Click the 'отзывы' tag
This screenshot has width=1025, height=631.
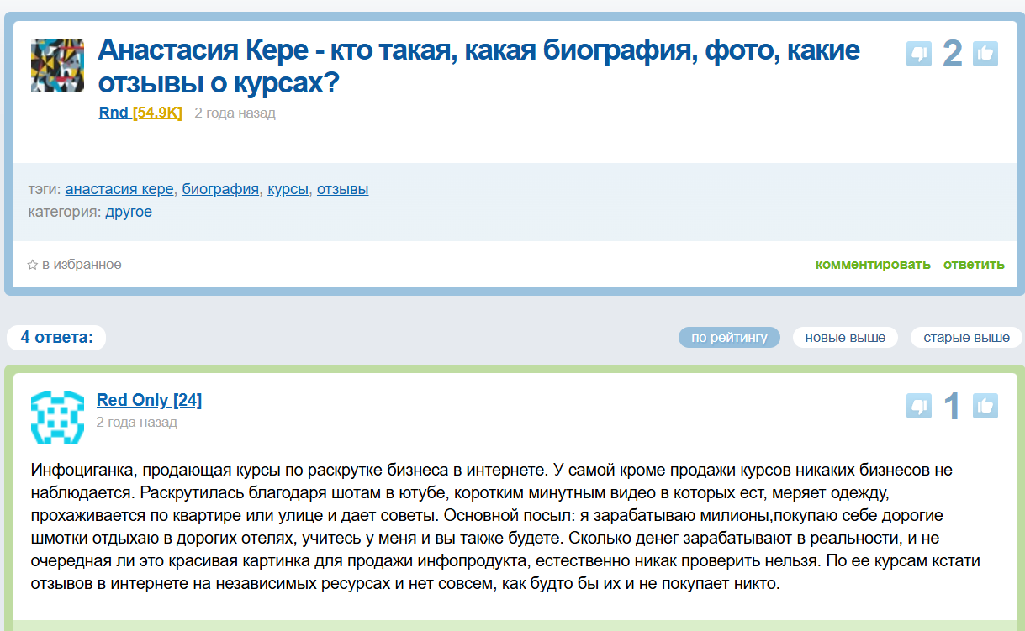342,189
